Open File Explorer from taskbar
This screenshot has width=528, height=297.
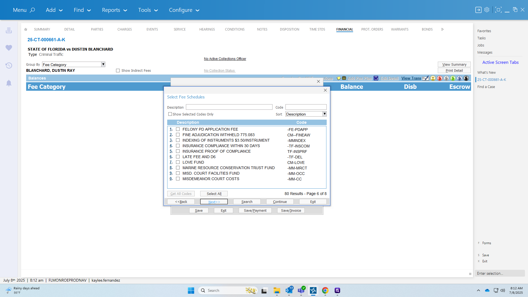click(277, 290)
